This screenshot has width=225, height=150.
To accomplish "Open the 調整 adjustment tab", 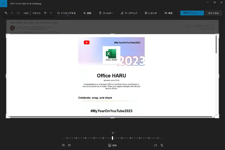I will [87, 13].
